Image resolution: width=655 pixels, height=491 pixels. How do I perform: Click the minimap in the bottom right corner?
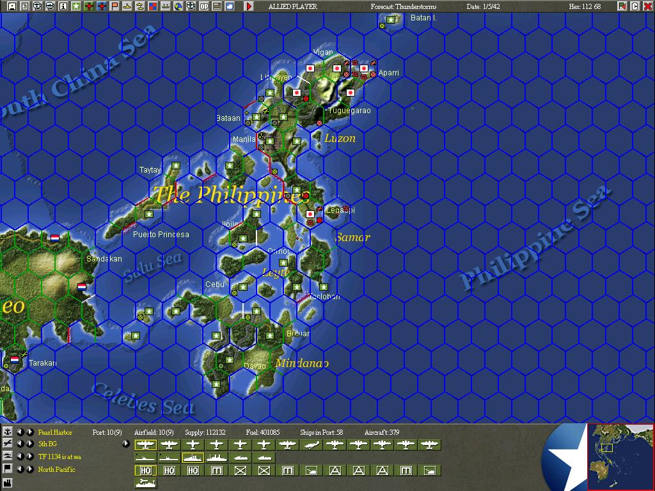pyautogui.click(x=620, y=456)
